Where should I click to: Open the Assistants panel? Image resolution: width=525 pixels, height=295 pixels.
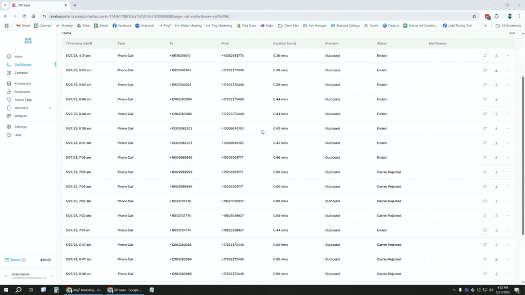click(22, 92)
